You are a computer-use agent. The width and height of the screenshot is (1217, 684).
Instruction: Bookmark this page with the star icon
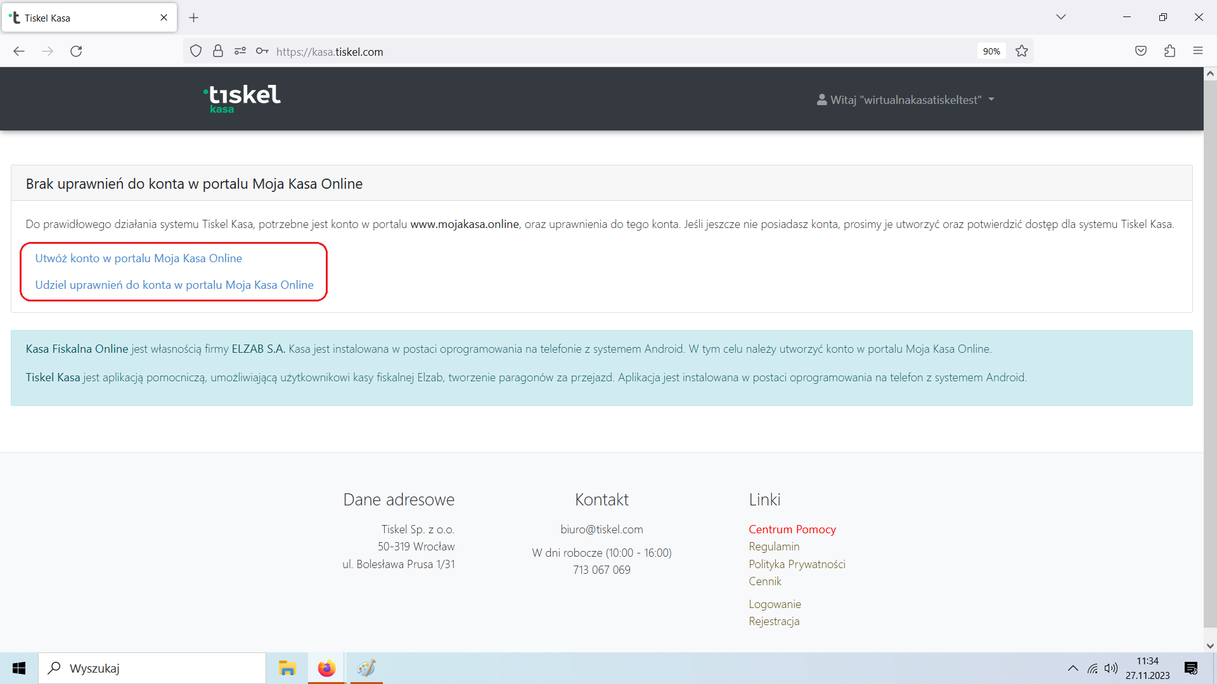pos(1022,51)
